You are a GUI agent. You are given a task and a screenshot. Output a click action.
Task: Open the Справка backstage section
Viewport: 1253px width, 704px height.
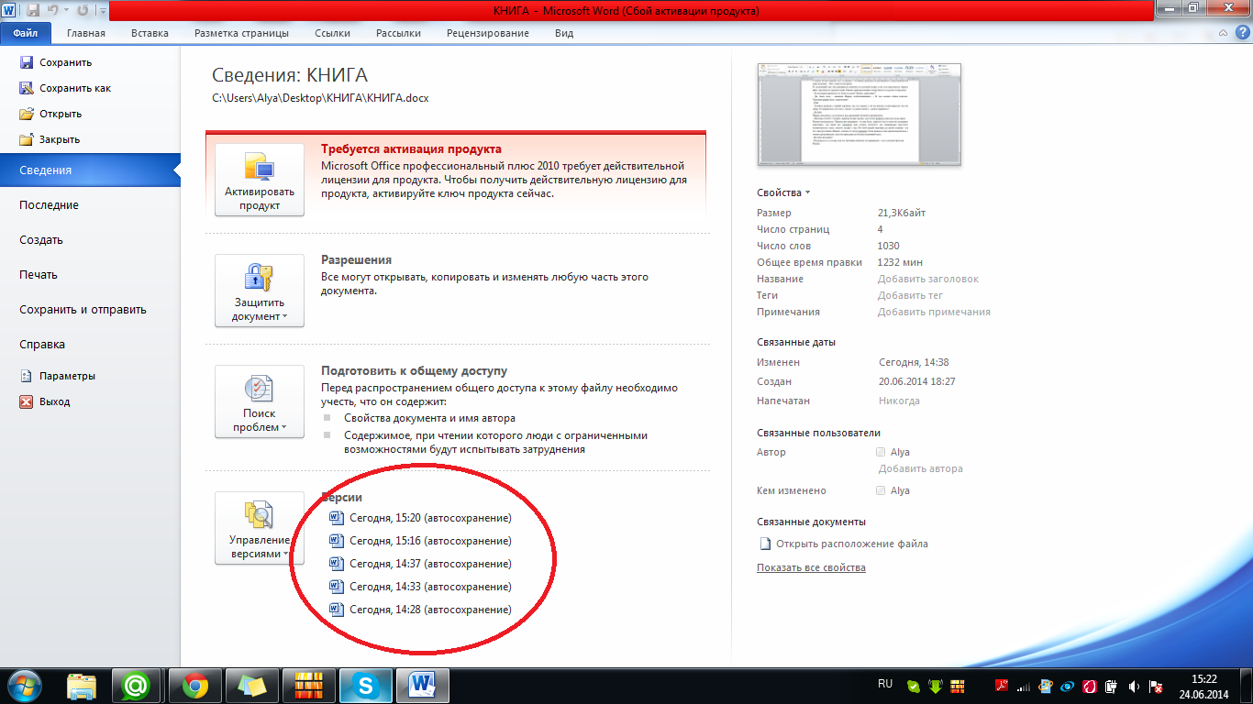90,345
